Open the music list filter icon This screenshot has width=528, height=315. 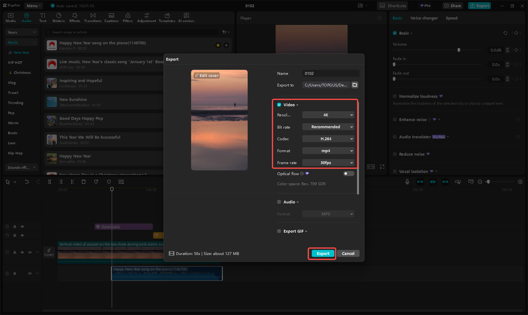pos(226,32)
